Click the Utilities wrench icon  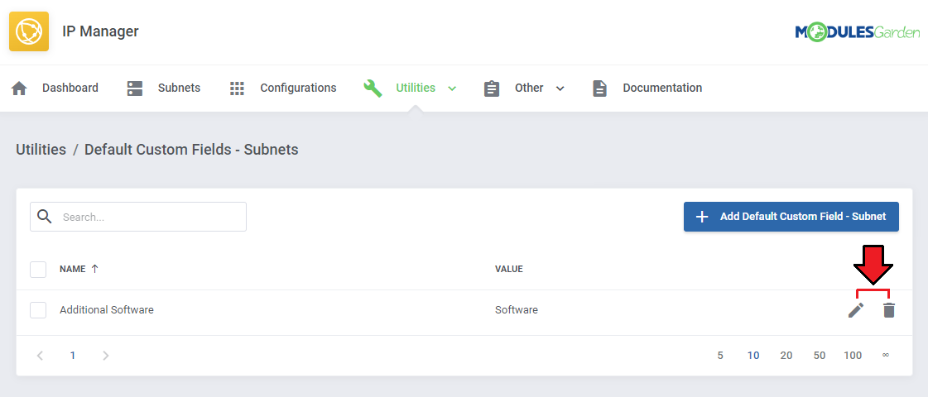373,88
